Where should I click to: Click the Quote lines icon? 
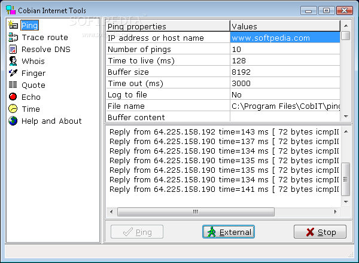[13, 85]
